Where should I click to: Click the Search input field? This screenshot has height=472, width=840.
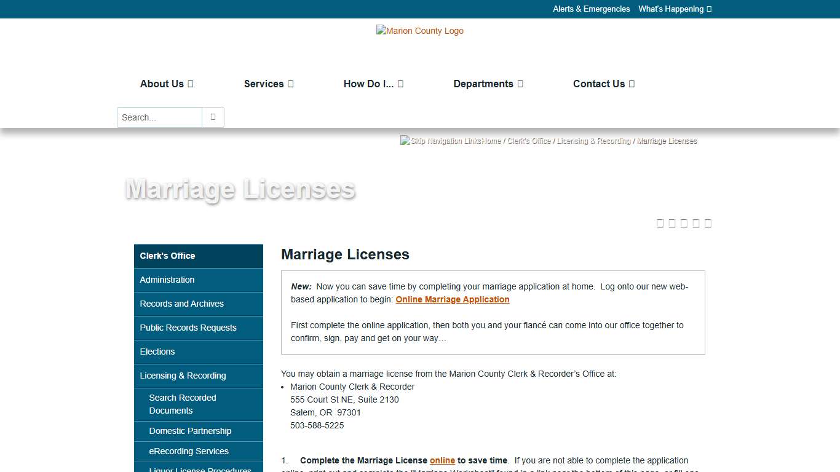tap(159, 117)
